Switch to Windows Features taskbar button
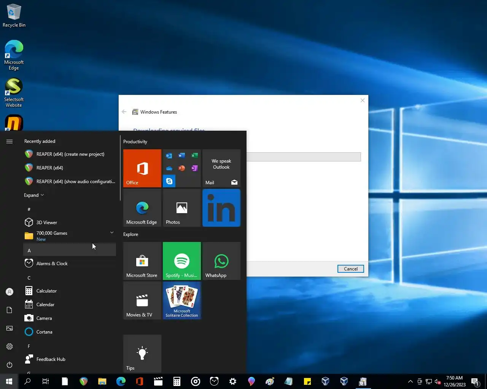 [363, 381]
